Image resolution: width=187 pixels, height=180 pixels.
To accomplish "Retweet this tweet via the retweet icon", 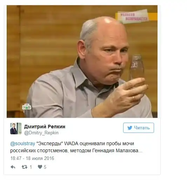I will point(25,167).
